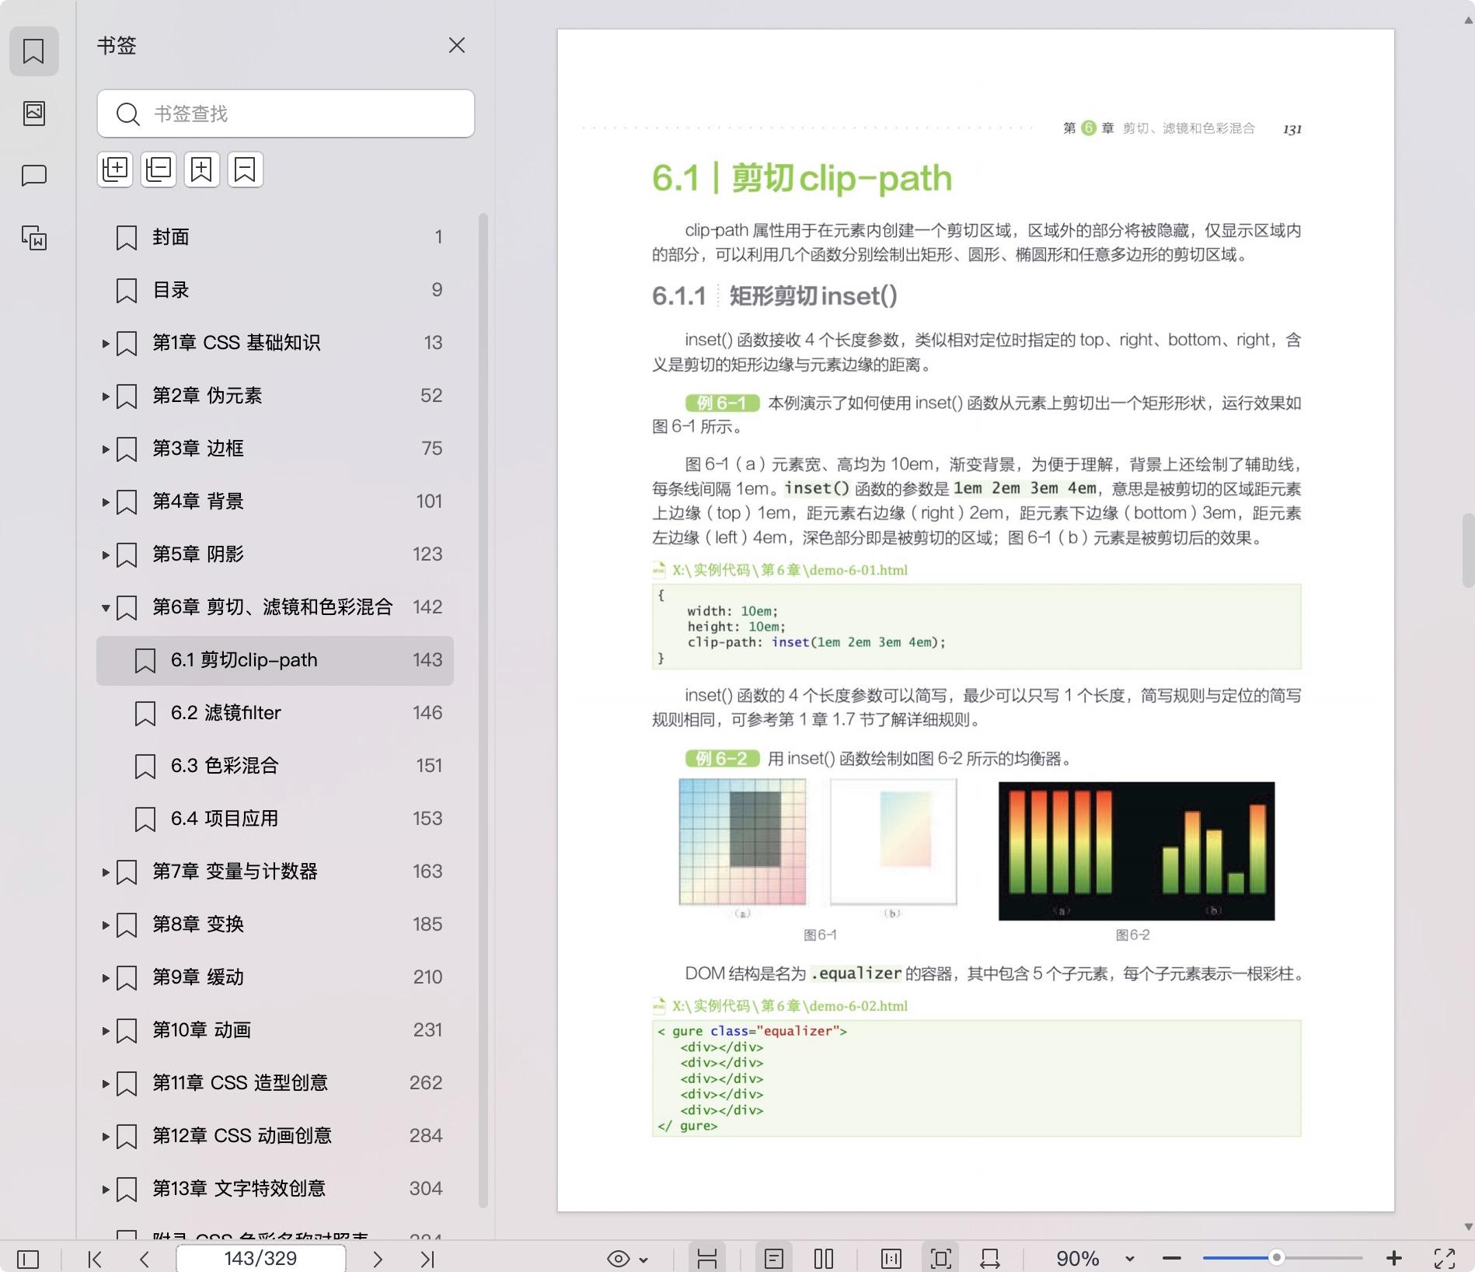This screenshot has width=1475, height=1272.
Task: Expand 第11章 CSS 造型创意
Action: tap(105, 1083)
